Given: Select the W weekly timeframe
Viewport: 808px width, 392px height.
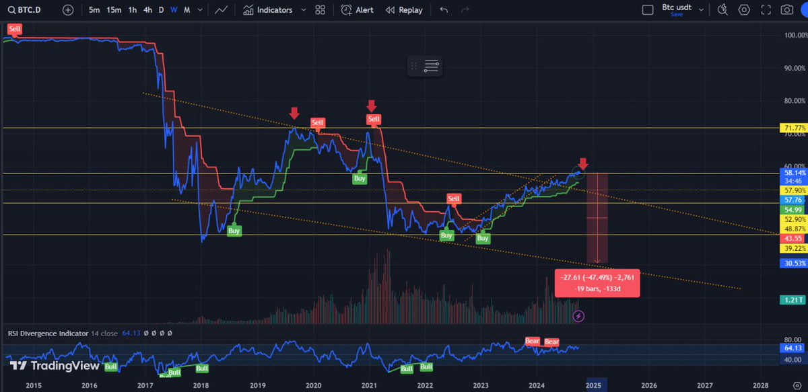Looking at the screenshot, I should point(174,10).
